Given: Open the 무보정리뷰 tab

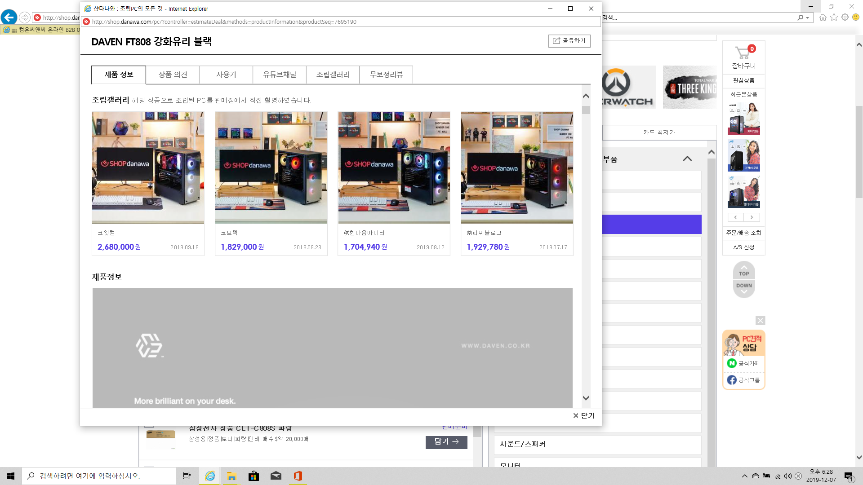Looking at the screenshot, I should pos(387,75).
